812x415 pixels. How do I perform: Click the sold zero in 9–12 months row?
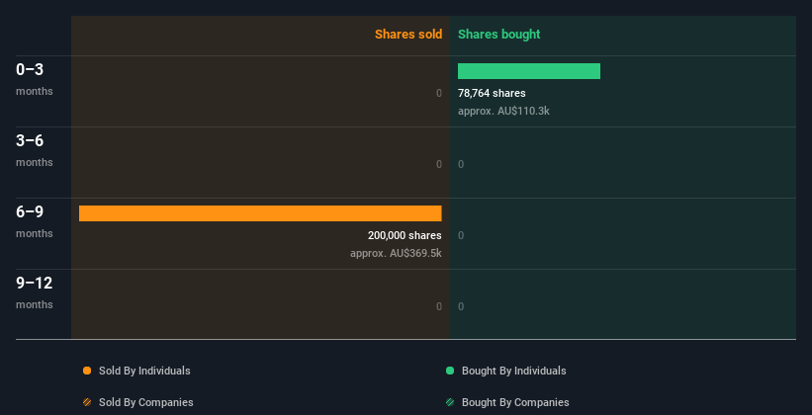438,306
